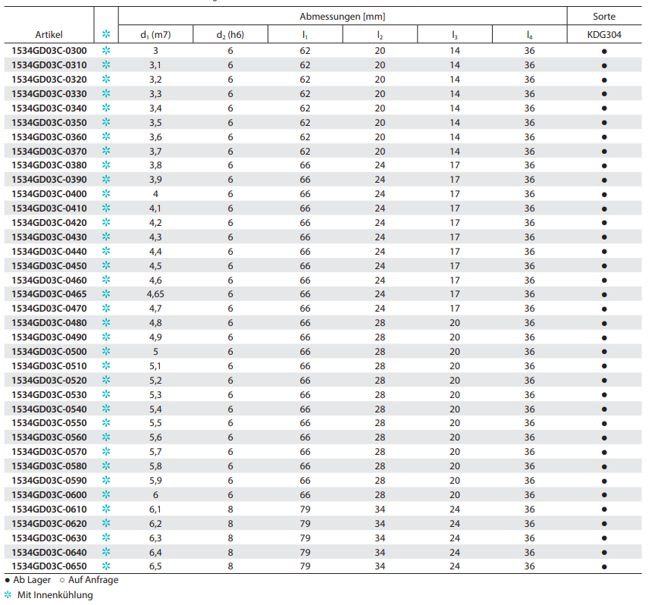Screen dimensions: 658x605
Task: Click the 'Sorte' header cell
Action: click(604, 16)
